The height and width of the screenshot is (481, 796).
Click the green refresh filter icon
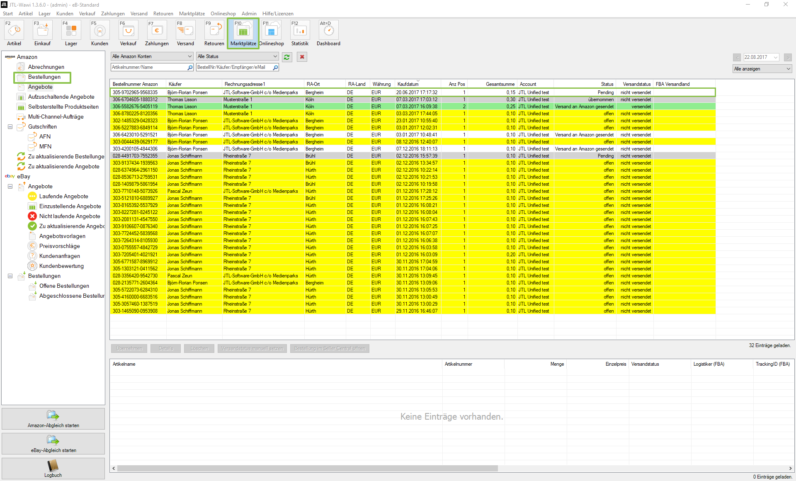tap(287, 57)
